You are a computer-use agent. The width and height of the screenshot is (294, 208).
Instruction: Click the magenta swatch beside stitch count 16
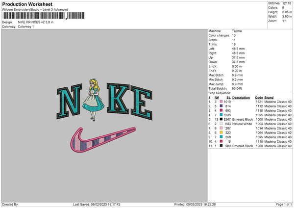[221, 141]
